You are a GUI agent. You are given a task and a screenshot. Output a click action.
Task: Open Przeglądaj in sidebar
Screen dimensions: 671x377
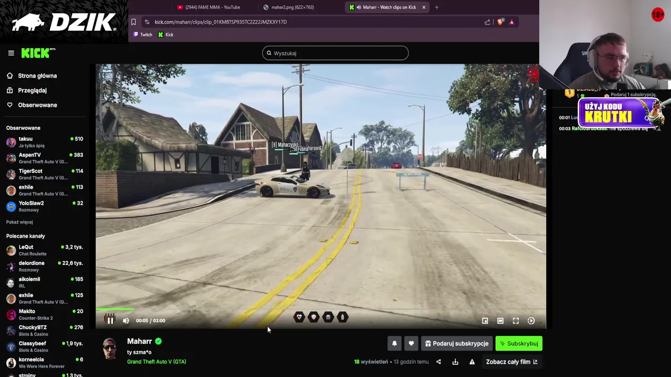[x=32, y=91]
